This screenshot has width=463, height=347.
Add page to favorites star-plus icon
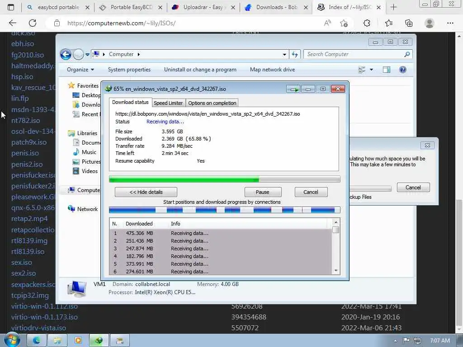point(344,23)
